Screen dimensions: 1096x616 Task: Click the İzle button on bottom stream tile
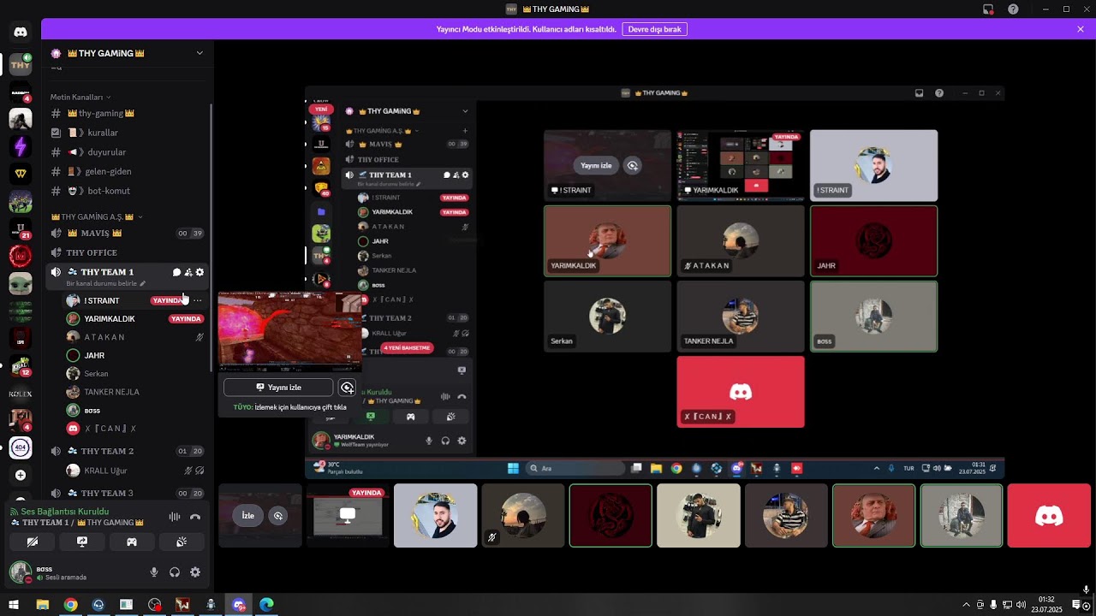248,516
